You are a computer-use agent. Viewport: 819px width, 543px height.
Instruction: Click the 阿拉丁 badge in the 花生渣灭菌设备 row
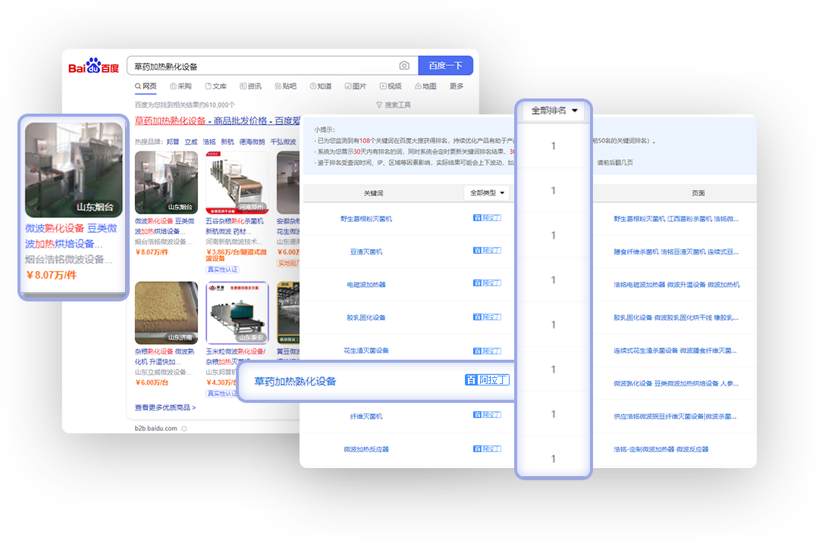(x=487, y=351)
